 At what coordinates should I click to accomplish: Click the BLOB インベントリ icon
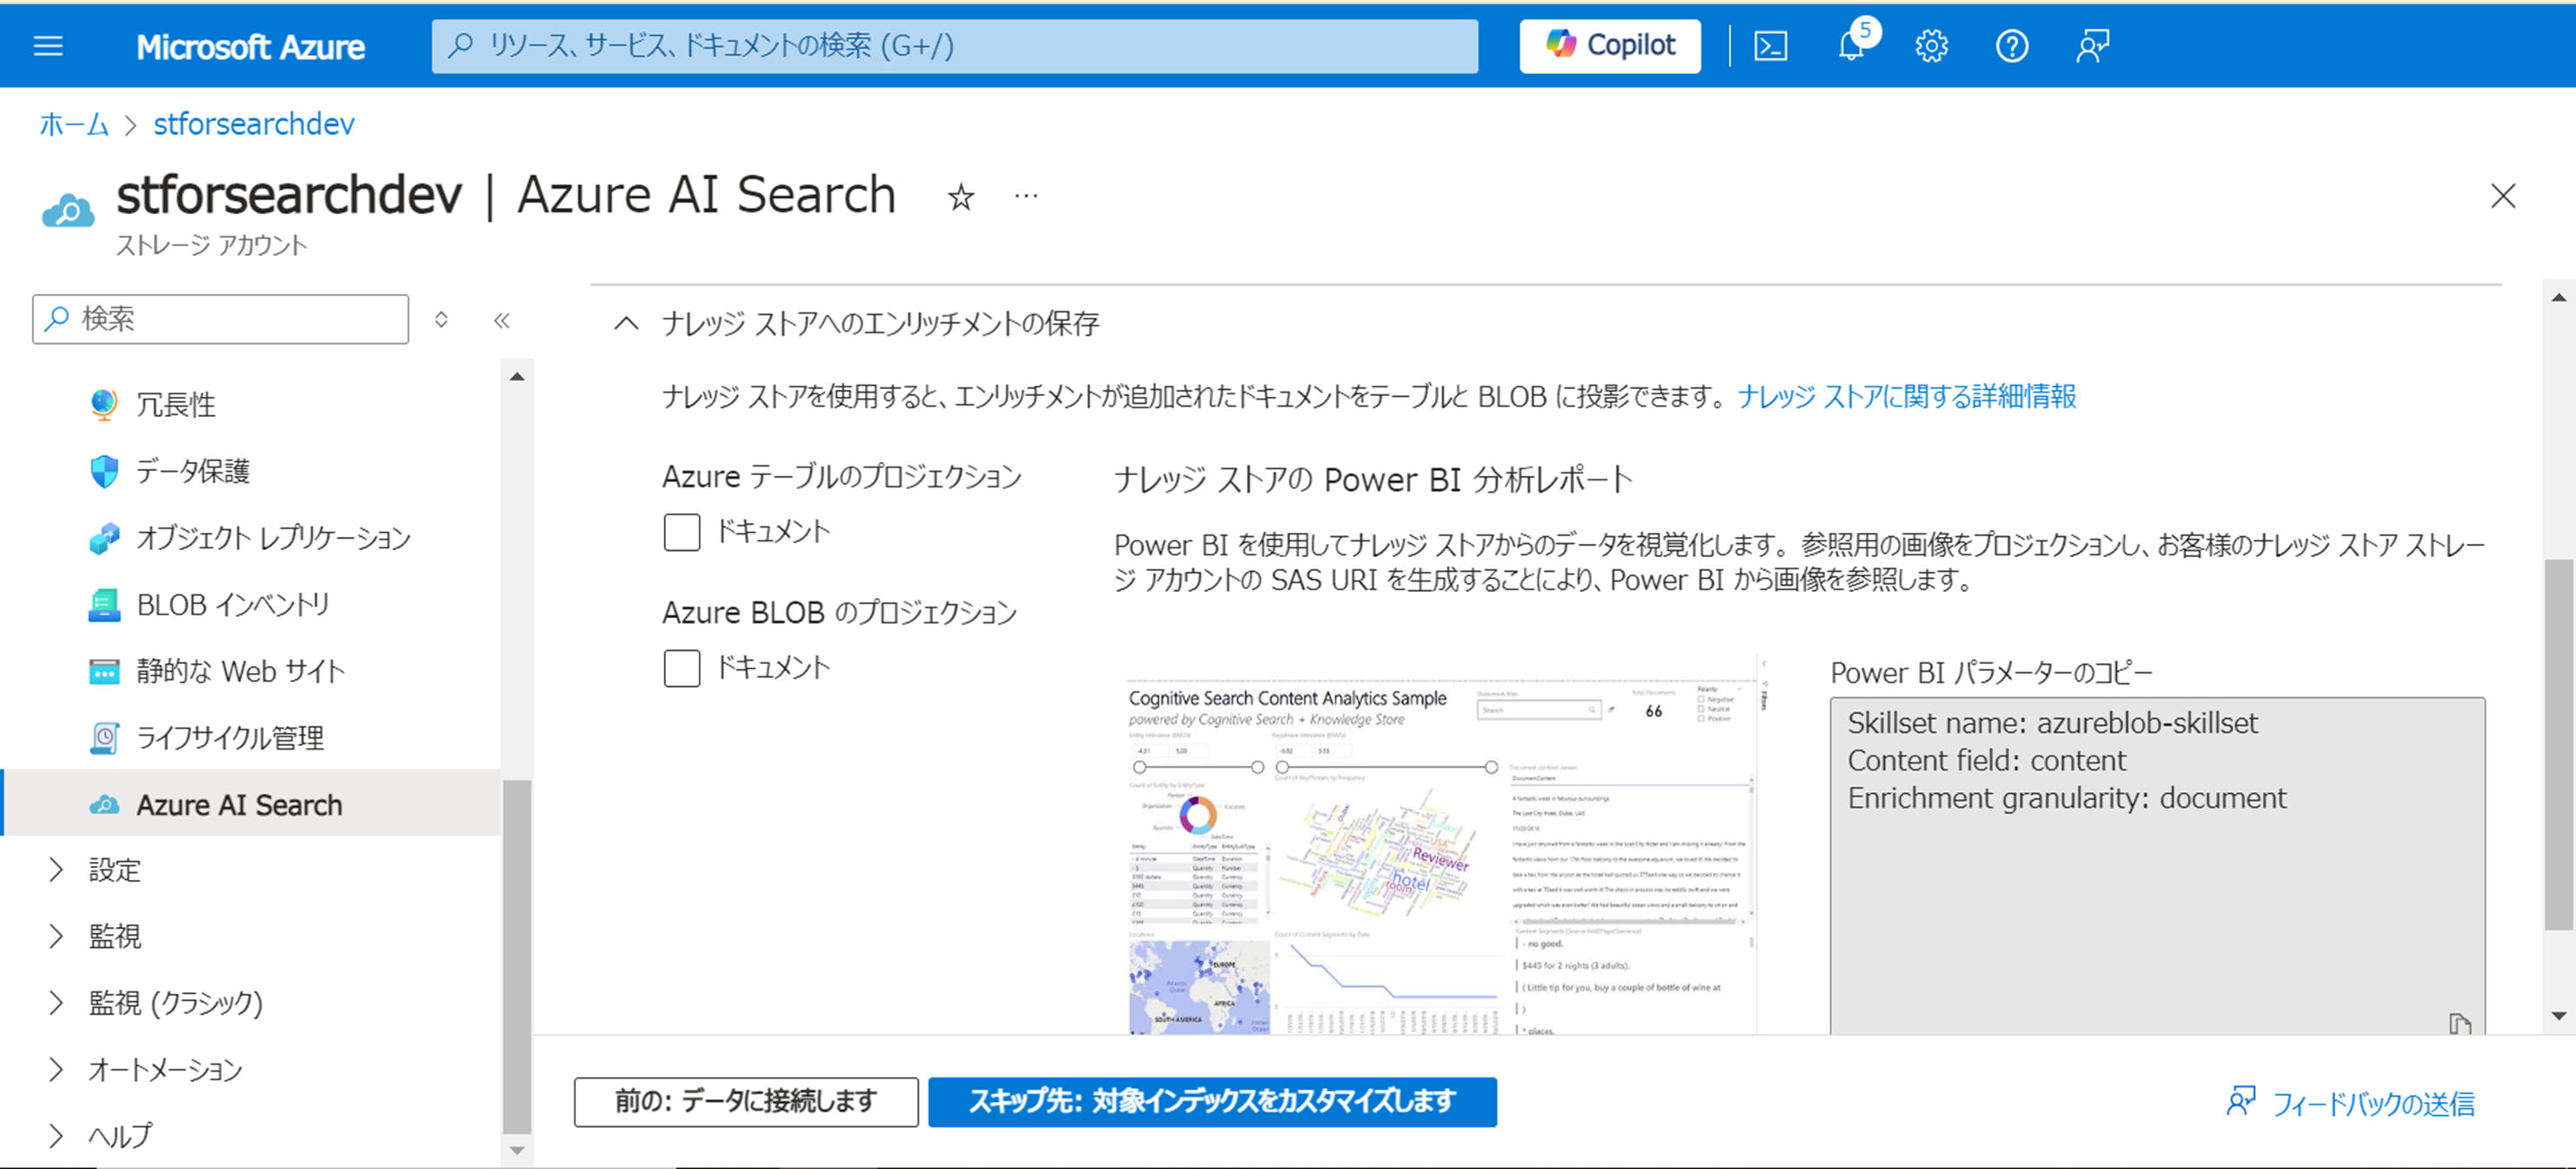point(104,605)
